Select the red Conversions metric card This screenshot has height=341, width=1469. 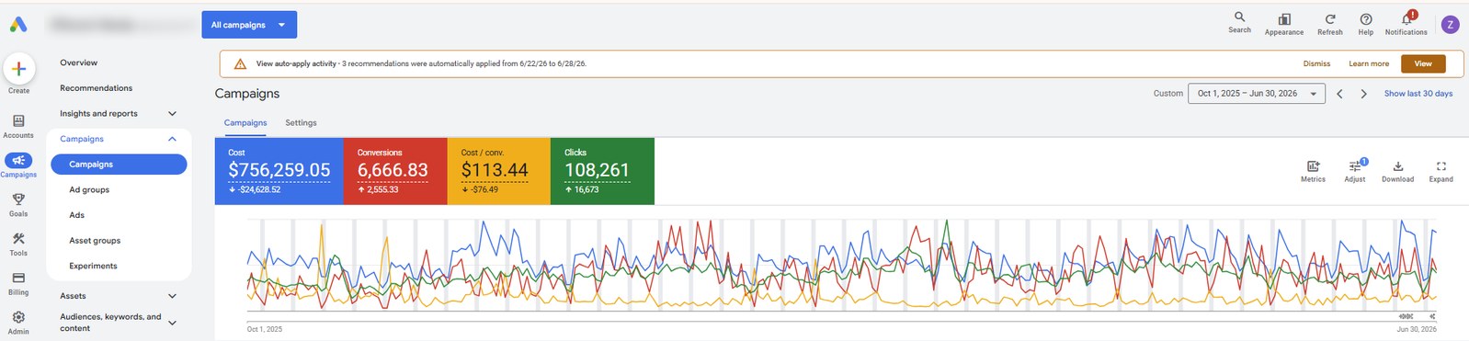395,171
